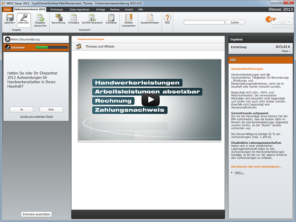Open the Ansicht menu
The height and width of the screenshot is (222, 296).
pyautogui.click(x=129, y=9)
